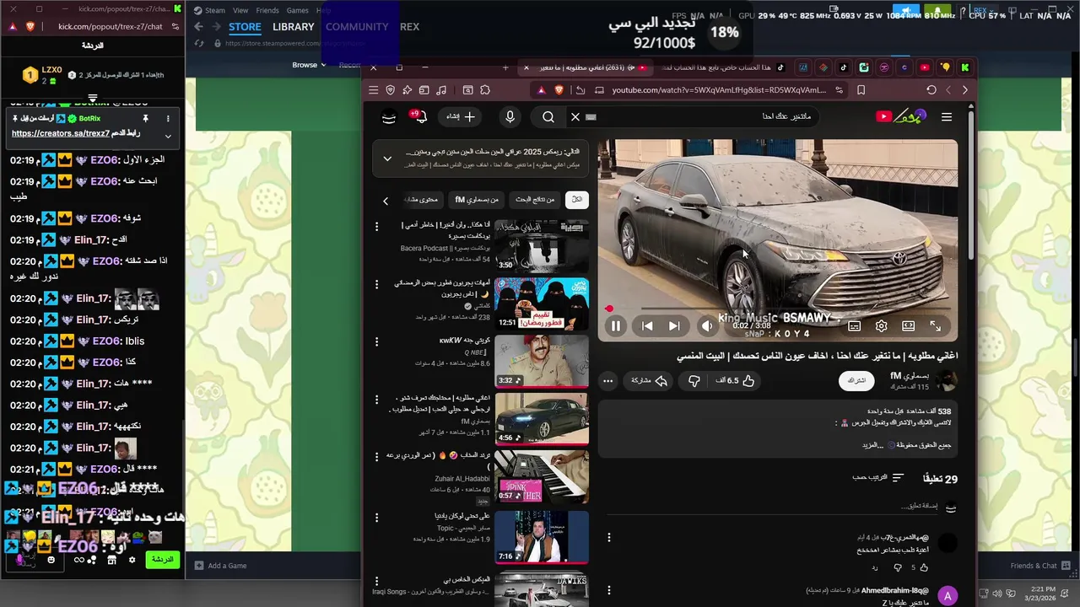Reload the page in Brave browser

(x=931, y=90)
